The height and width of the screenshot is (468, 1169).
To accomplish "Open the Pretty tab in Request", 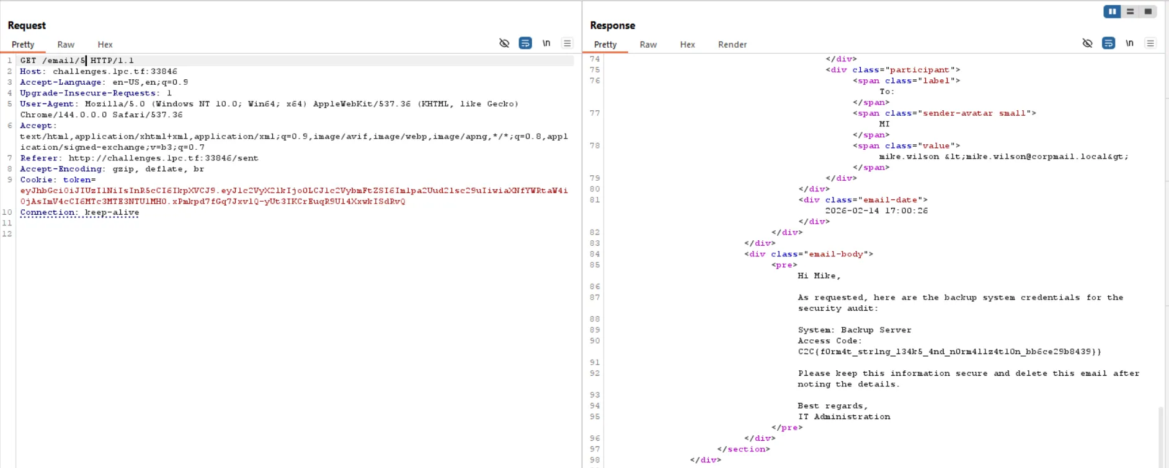I will 23,45.
